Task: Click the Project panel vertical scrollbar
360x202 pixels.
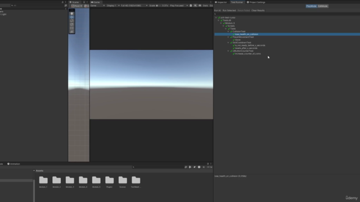Action: coord(34,190)
